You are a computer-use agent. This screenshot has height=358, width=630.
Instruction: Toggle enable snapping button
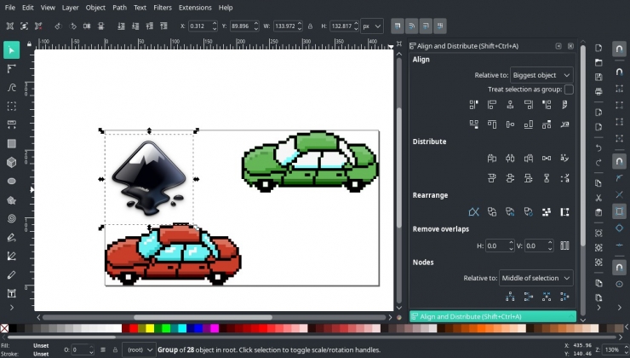tap(619, 49)
